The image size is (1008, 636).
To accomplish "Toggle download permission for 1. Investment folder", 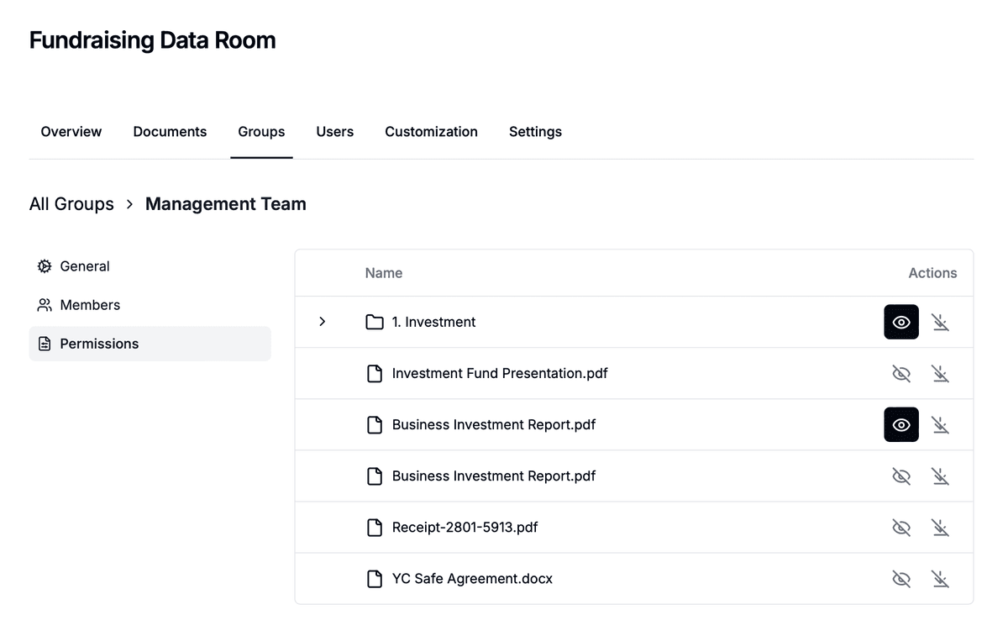I will 940,323.
